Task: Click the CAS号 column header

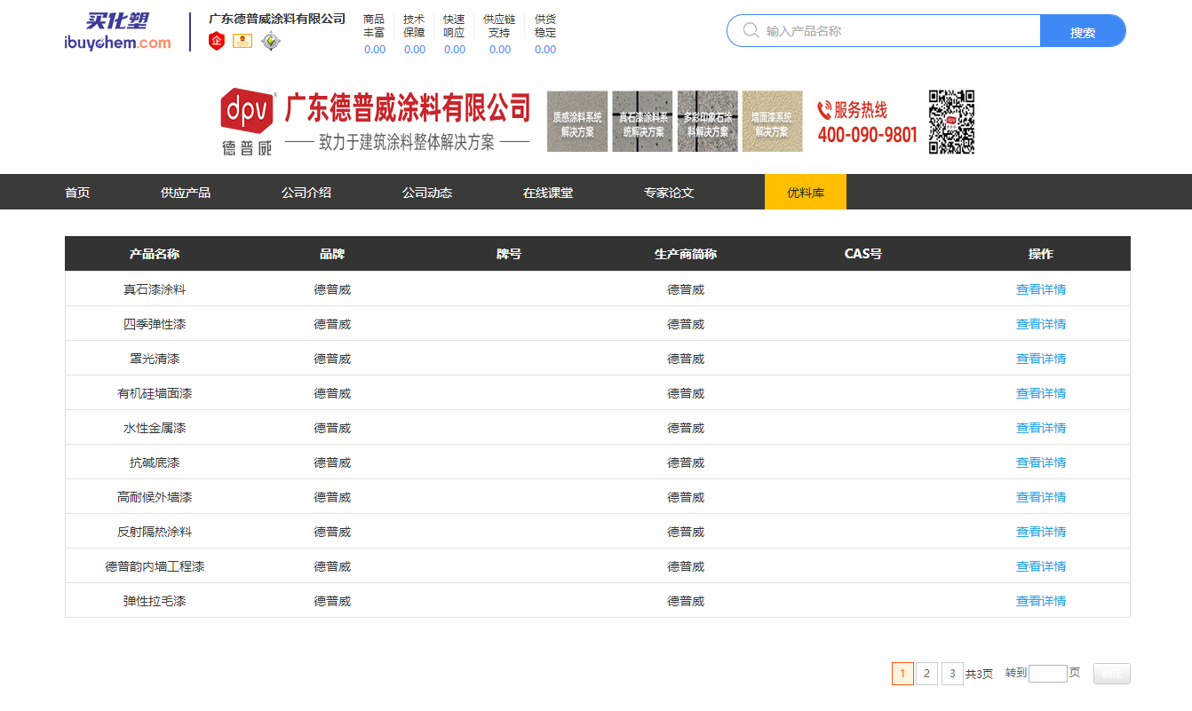Action: coord(863,254)
